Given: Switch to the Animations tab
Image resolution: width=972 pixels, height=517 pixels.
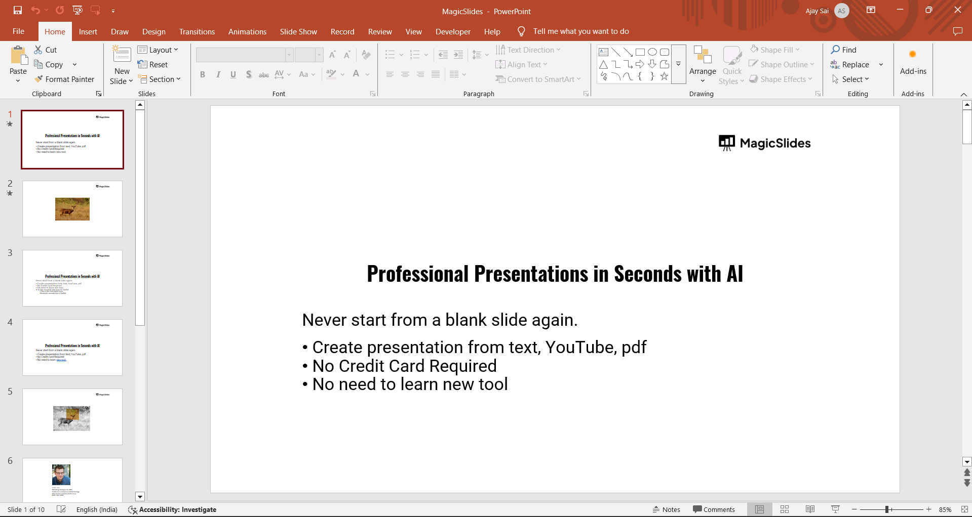Looking at the screenshot, I should pyautogui.click(x=247, y=31).
